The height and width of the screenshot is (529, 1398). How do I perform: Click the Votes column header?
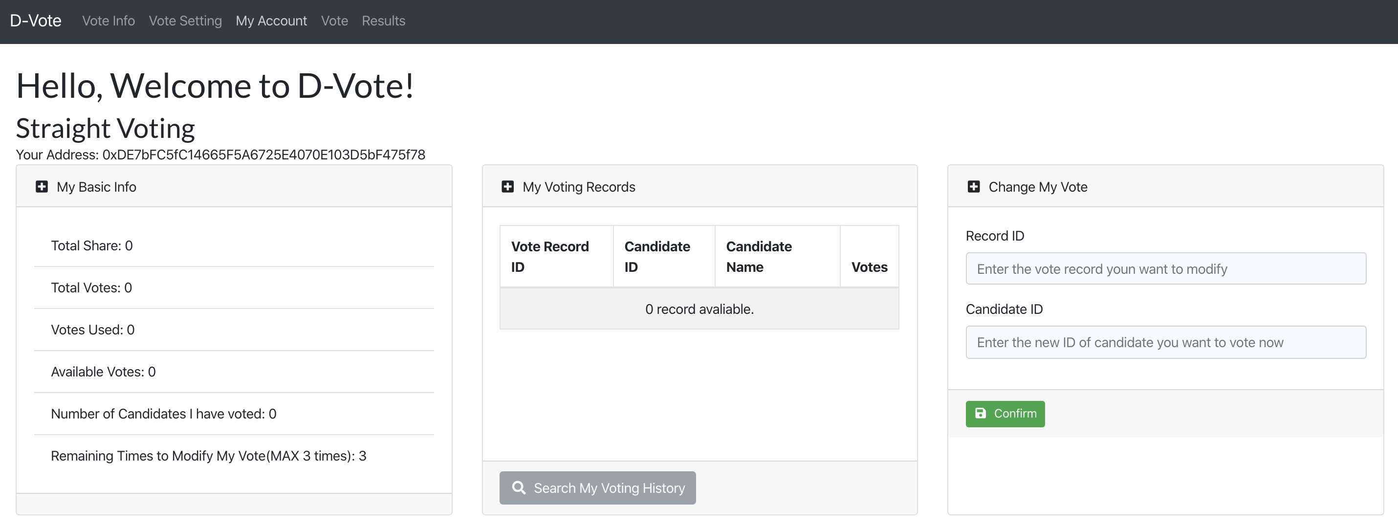869,266
